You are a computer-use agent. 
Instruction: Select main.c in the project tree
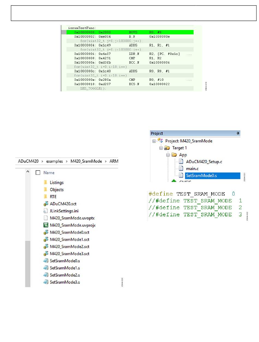(192, 169)
